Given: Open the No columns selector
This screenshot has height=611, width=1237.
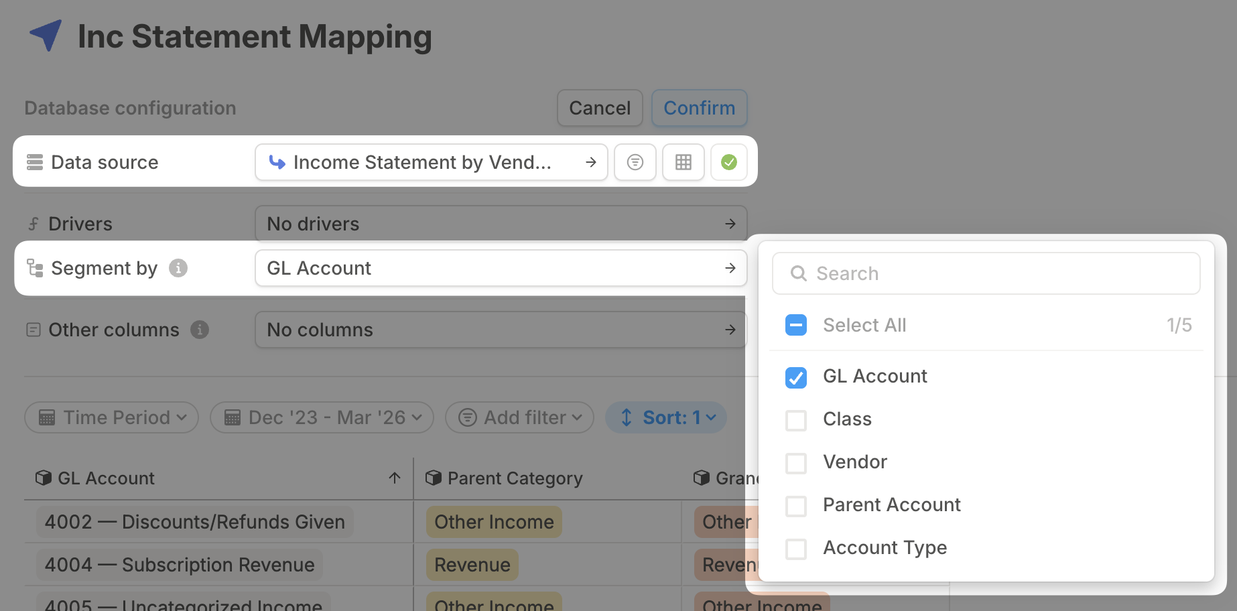Looking at the screenshot, I should (501, 330).
